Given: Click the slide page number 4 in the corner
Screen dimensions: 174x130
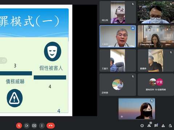Looking at the screenshot, I should click(x=59, y=111).
